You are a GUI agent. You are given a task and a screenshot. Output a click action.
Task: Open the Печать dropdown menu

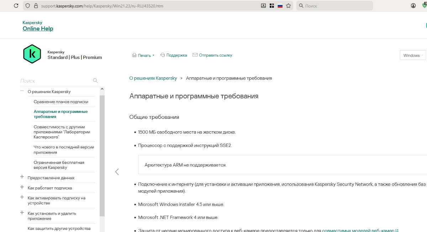click(x=146, y=55)
